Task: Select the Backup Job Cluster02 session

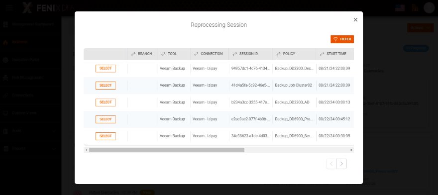Action: tap(106, 86)
